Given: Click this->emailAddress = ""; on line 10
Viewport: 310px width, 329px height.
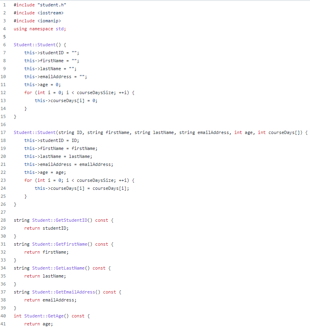Looking at the screenshot, I should point(55,77).
